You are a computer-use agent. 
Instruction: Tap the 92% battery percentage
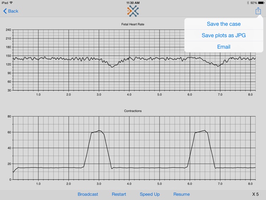tap(254, 3)
